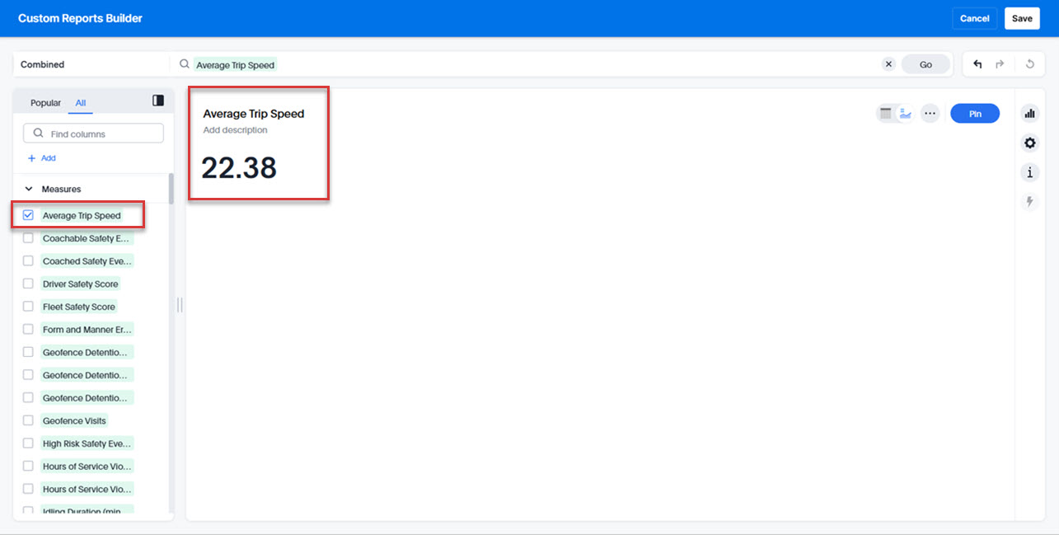Check the High Risk Safety Eve... checkbox
Viewport: 1059px width, 535px height.
click(28, 443)
